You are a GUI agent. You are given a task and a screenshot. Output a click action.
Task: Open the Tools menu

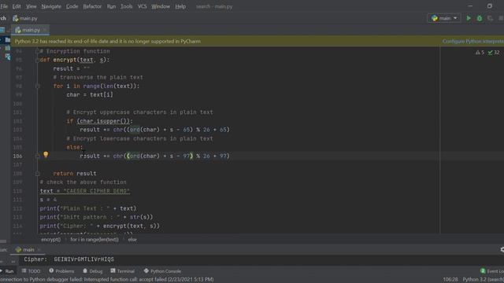click(x=126, y=6)
